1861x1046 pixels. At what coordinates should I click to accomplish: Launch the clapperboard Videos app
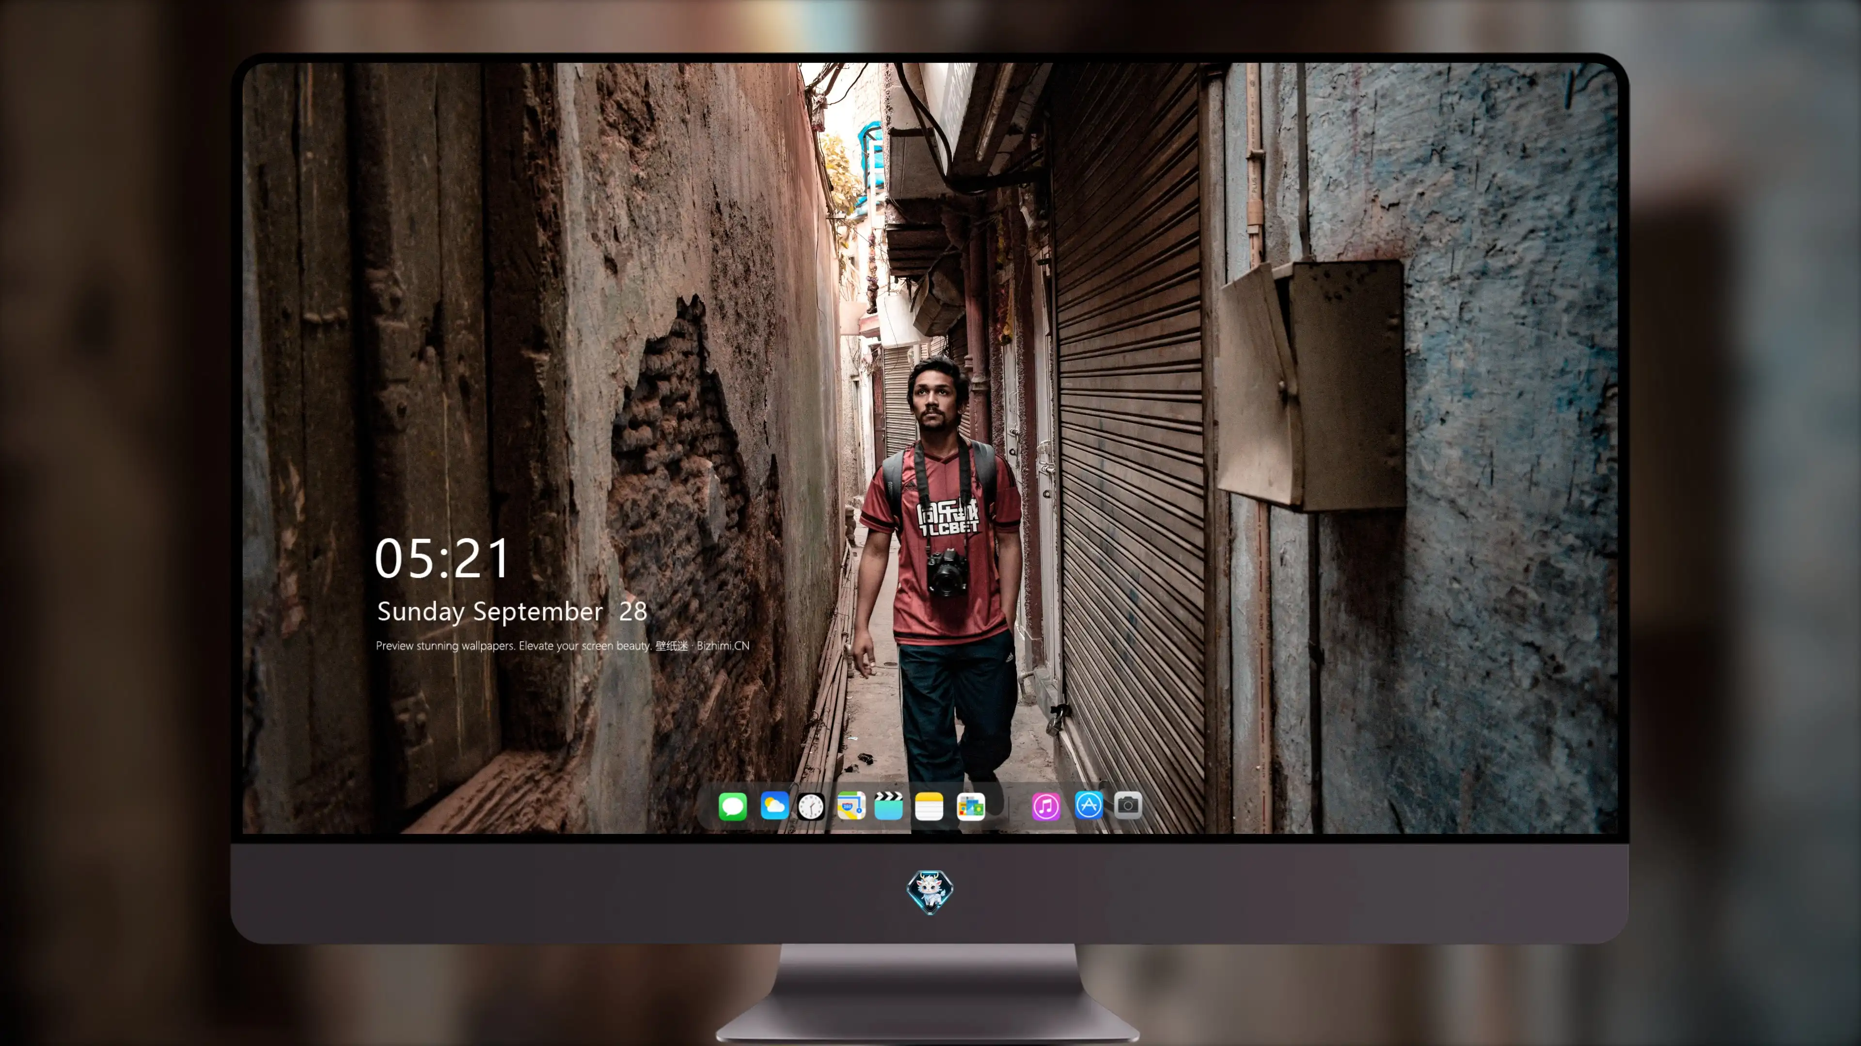tap(889, 806)
